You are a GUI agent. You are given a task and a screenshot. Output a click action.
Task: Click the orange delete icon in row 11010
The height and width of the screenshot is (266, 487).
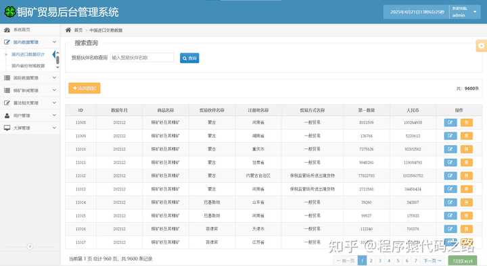pos(467,149)
